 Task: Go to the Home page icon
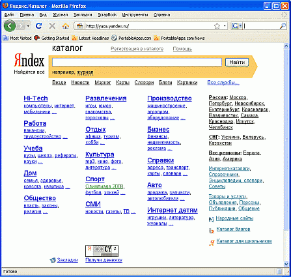coord(66,26)
